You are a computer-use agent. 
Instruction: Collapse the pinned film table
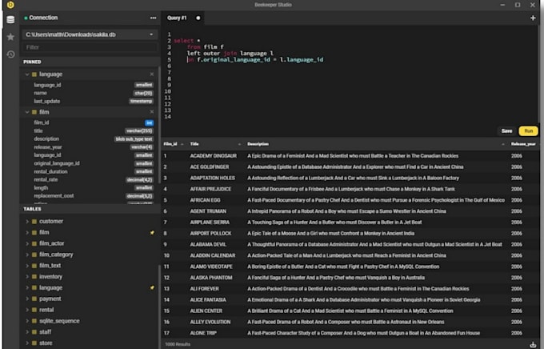coord(27,112)
